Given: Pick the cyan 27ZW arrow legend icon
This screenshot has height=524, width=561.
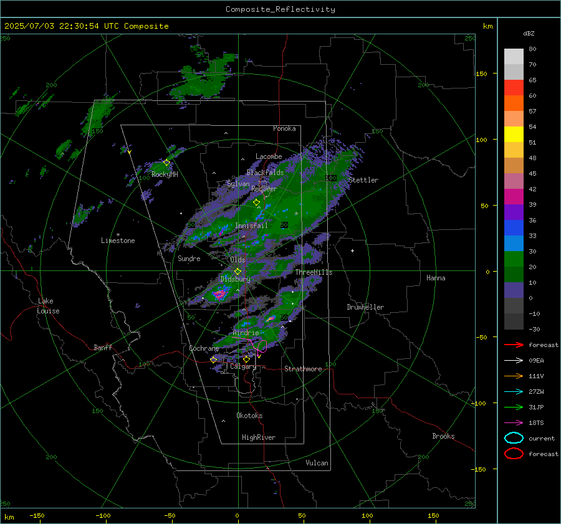Looking at the screenshot, I should [x=514, y=392].
